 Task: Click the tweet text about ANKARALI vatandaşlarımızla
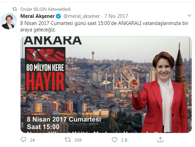104,27
